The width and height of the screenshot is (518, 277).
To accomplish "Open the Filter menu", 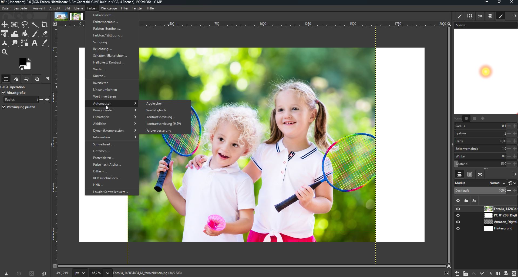I will (x=125, y=8).
